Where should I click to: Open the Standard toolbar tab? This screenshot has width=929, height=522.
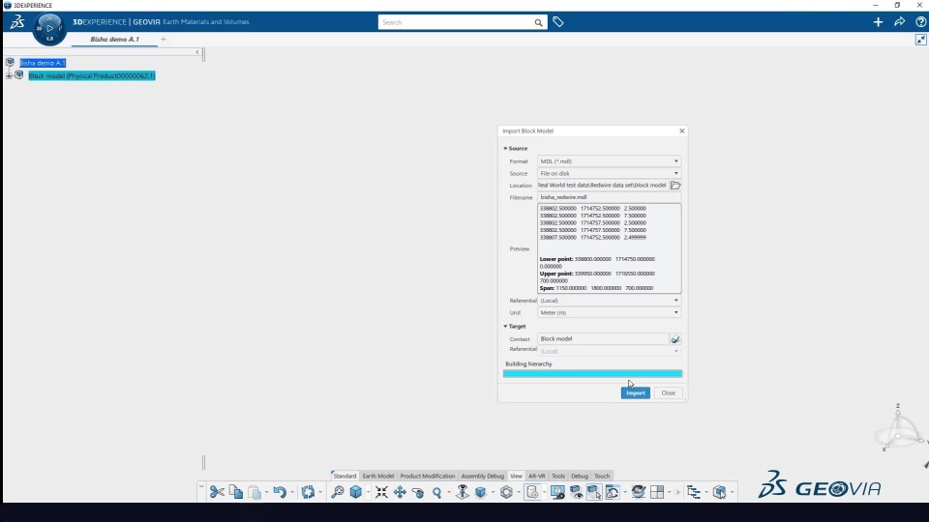click(x=345, y=476)
